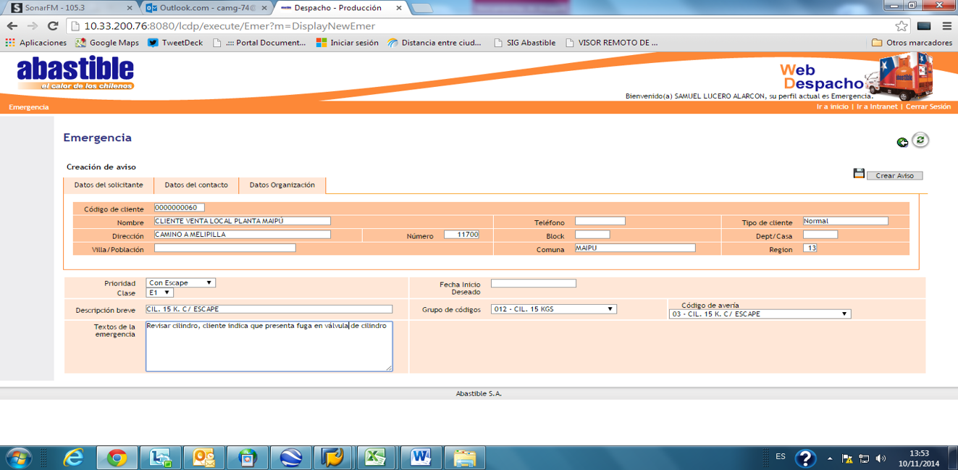Image resolution: width=958 pixels, height=470 pixels.
Task: Open the Clase dropdown showing E1
Action: click(x=160, y=293)
